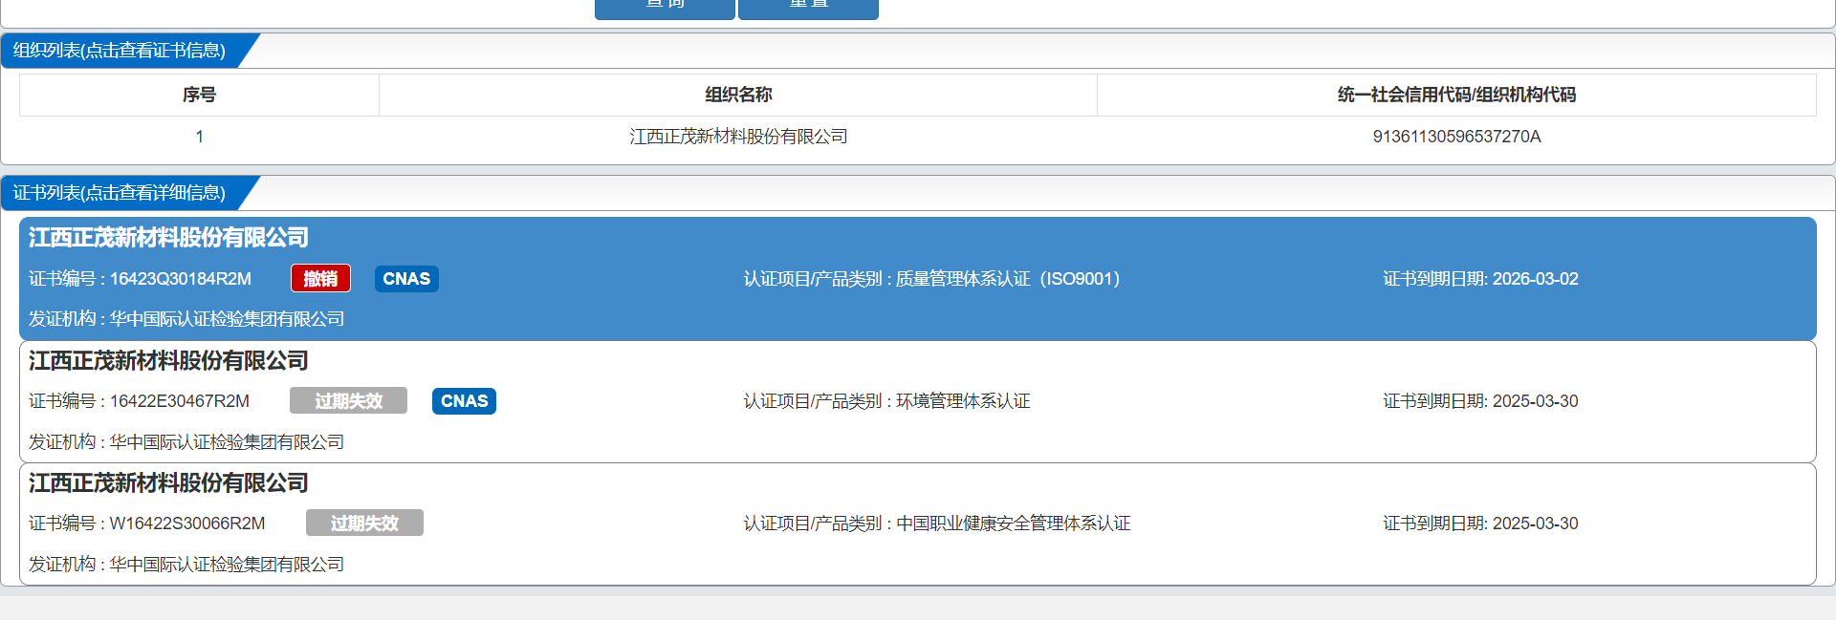This screenshot has height=620, width=1836.
Task: Click the 证书列表(点击查看详细信息) section header
Action: (x=120, y=193)
